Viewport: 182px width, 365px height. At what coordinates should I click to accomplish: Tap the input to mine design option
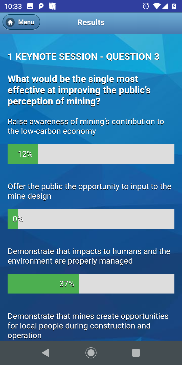click(89, 191)
